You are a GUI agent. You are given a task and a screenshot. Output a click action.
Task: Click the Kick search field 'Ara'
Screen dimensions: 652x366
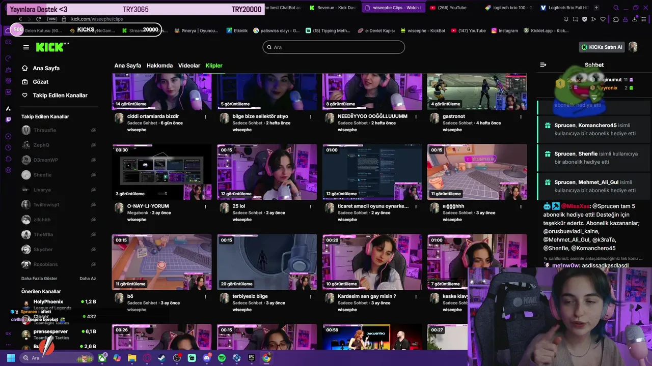[x=334, y=47]
